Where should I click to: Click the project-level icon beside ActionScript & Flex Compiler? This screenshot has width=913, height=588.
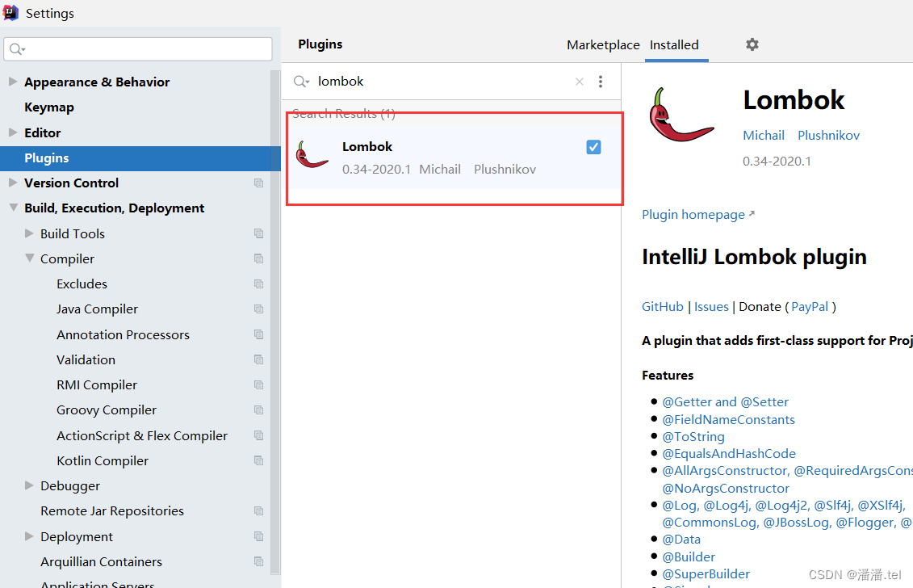coord(258,435)
